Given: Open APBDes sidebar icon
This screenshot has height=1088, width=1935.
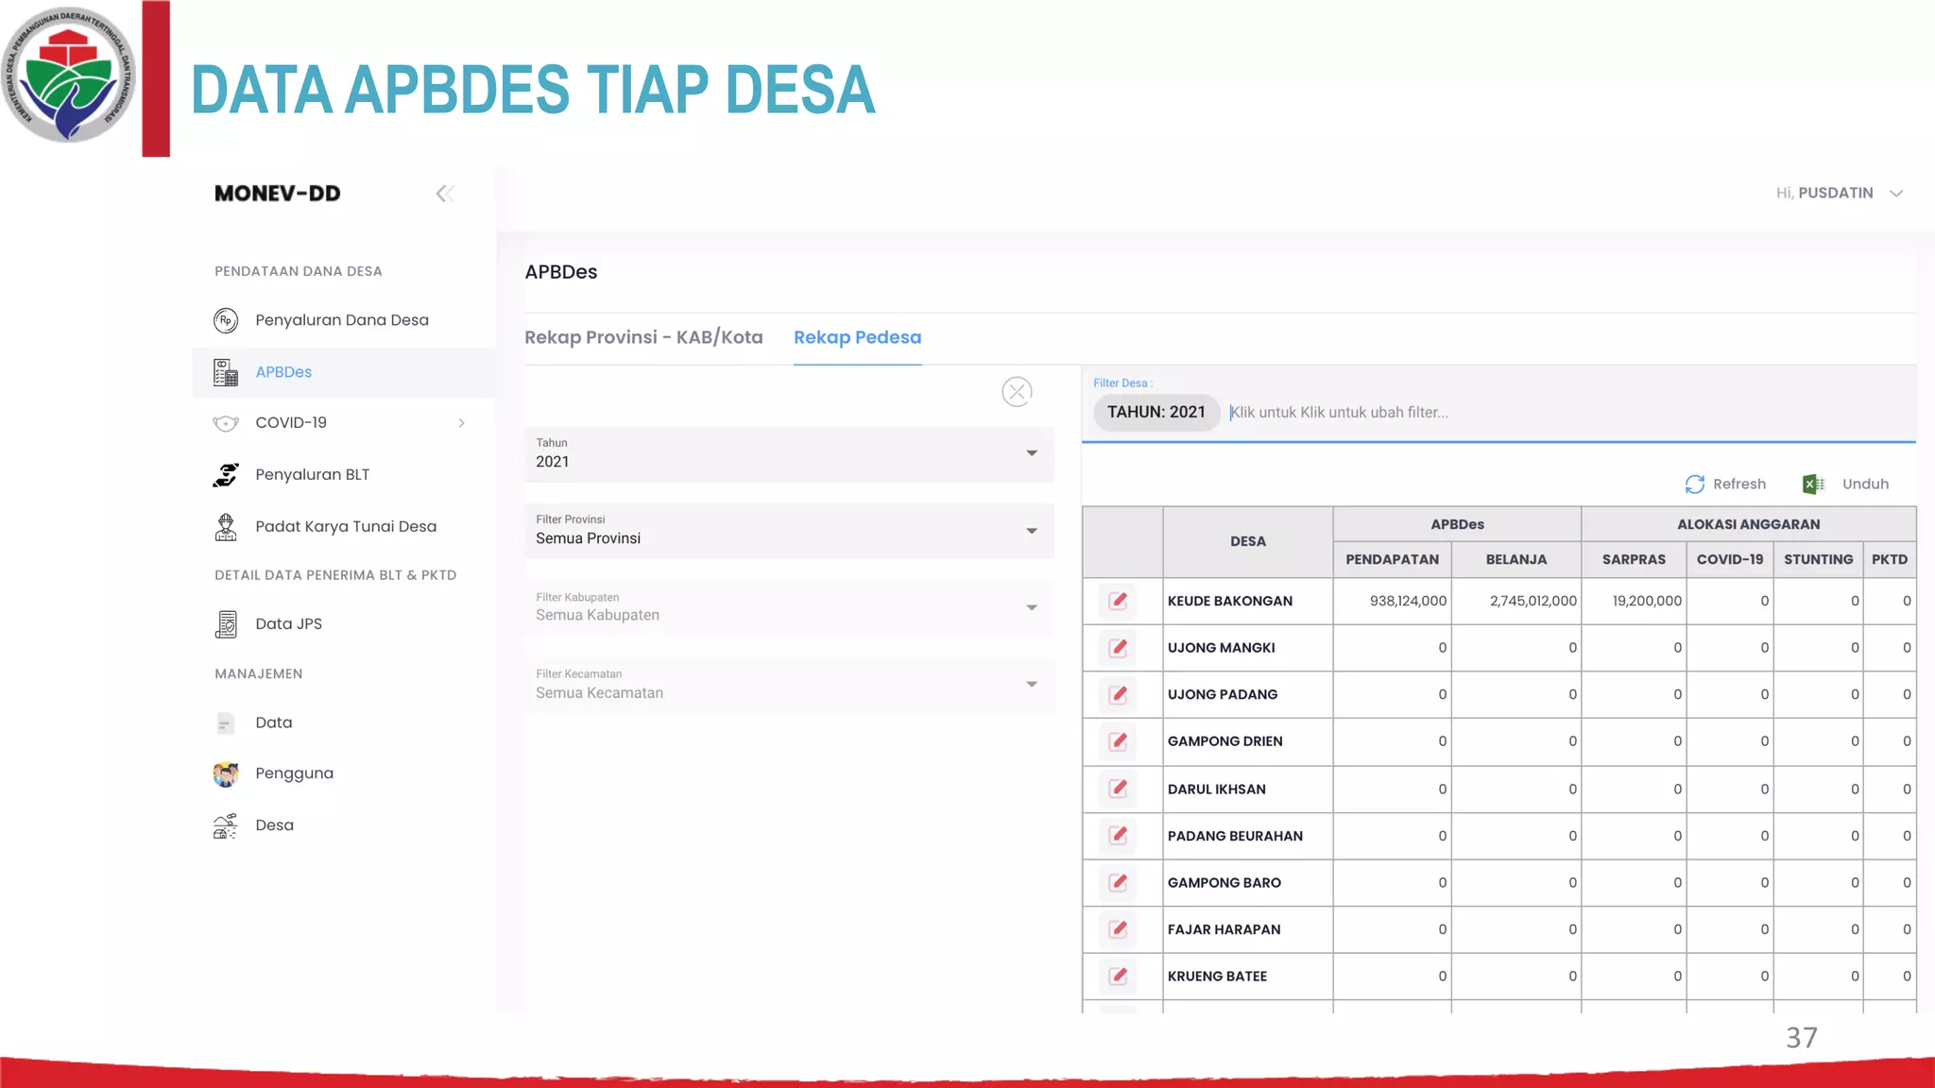Looking at the screenshot, I should (225, 372).
